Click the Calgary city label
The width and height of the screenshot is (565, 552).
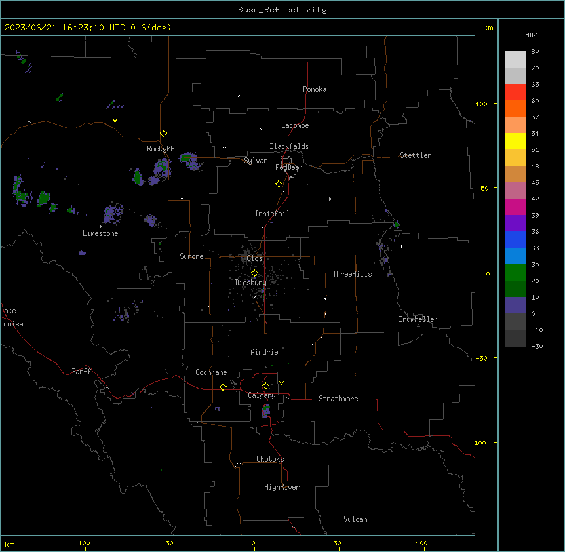click(262, 395)
